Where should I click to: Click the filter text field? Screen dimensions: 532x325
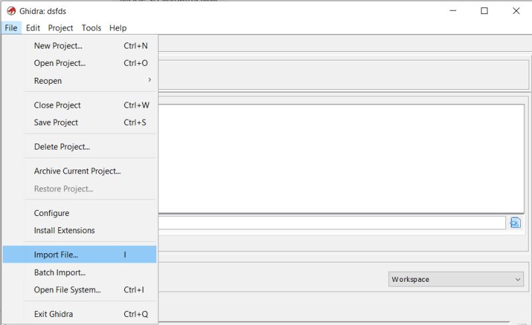331,223
